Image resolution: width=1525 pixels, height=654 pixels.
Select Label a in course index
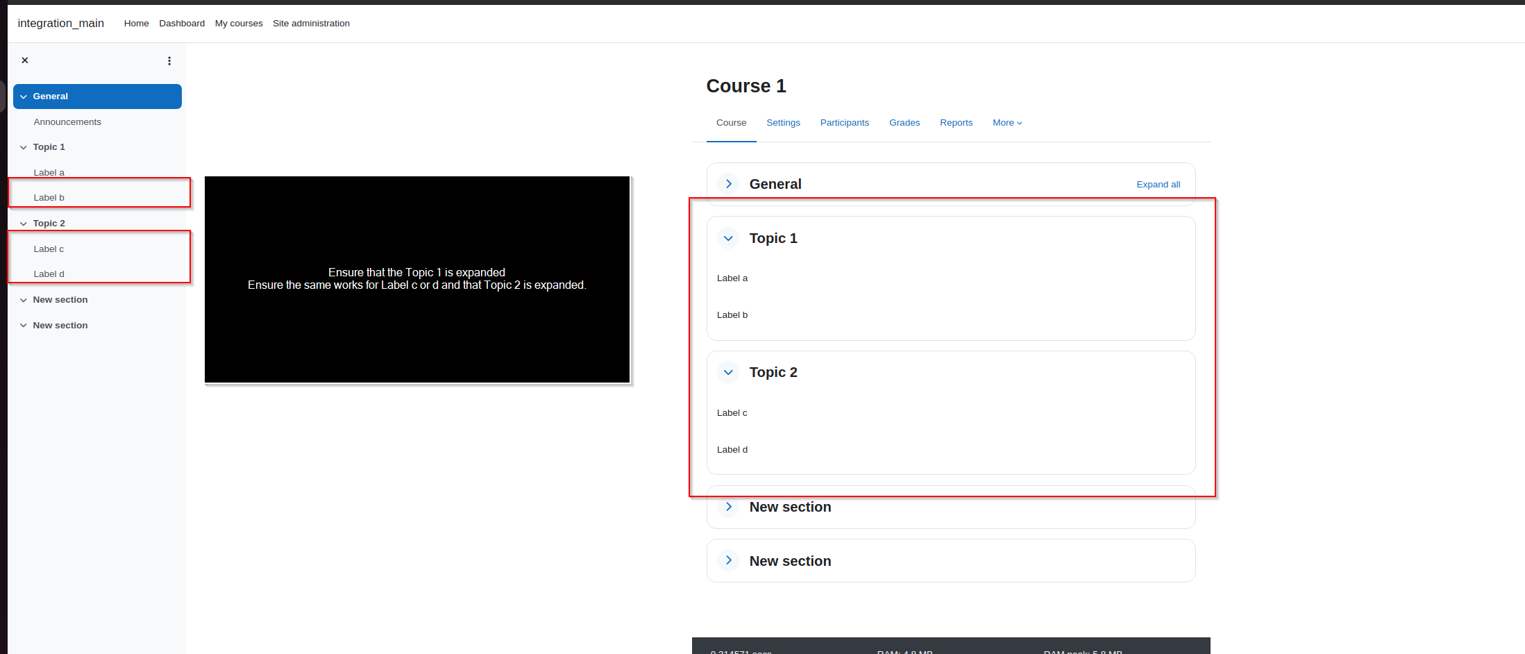coord(49,173)
